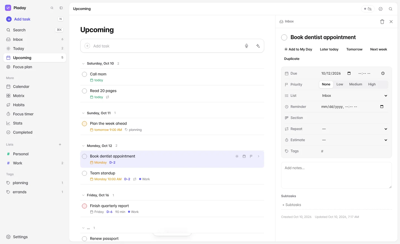
Task: Click the sun icon on Book dentist appointment row
Action: (x=237, y=156)
